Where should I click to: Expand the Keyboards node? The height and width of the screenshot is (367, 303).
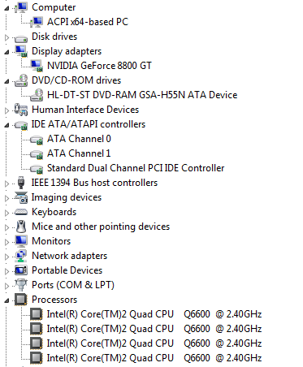coord(7,213)
